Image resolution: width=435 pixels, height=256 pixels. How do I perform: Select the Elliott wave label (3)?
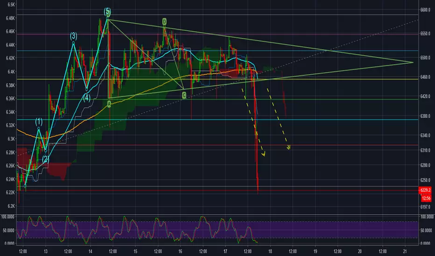[x=73, y=36]
